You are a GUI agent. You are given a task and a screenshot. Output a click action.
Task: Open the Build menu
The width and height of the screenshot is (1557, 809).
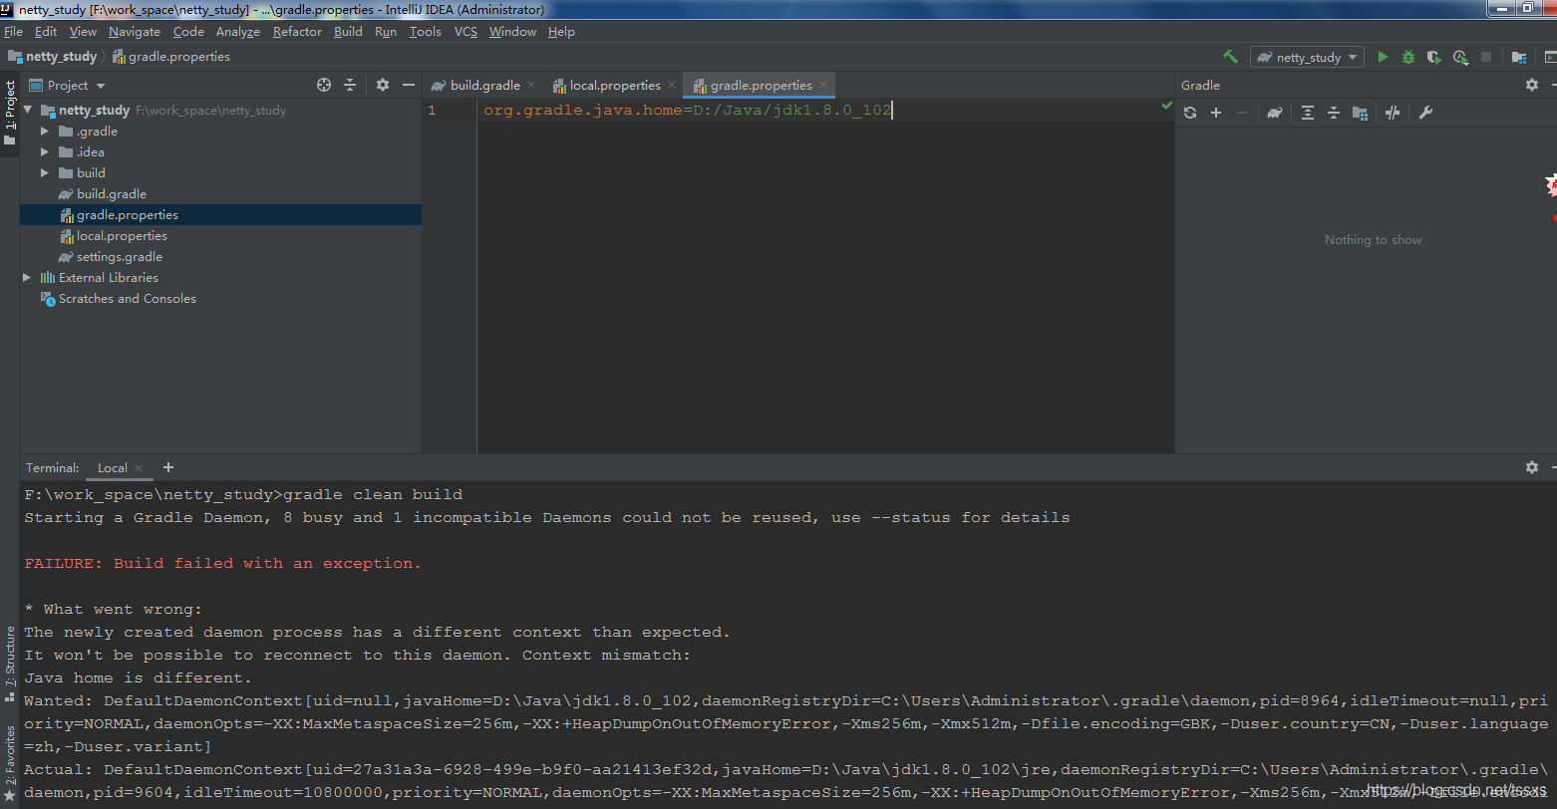coord(348,32)
